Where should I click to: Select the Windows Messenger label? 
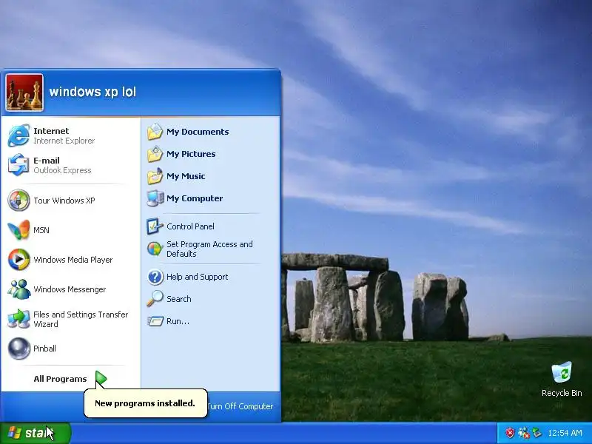pyautogui.click(x=70, y=289)
